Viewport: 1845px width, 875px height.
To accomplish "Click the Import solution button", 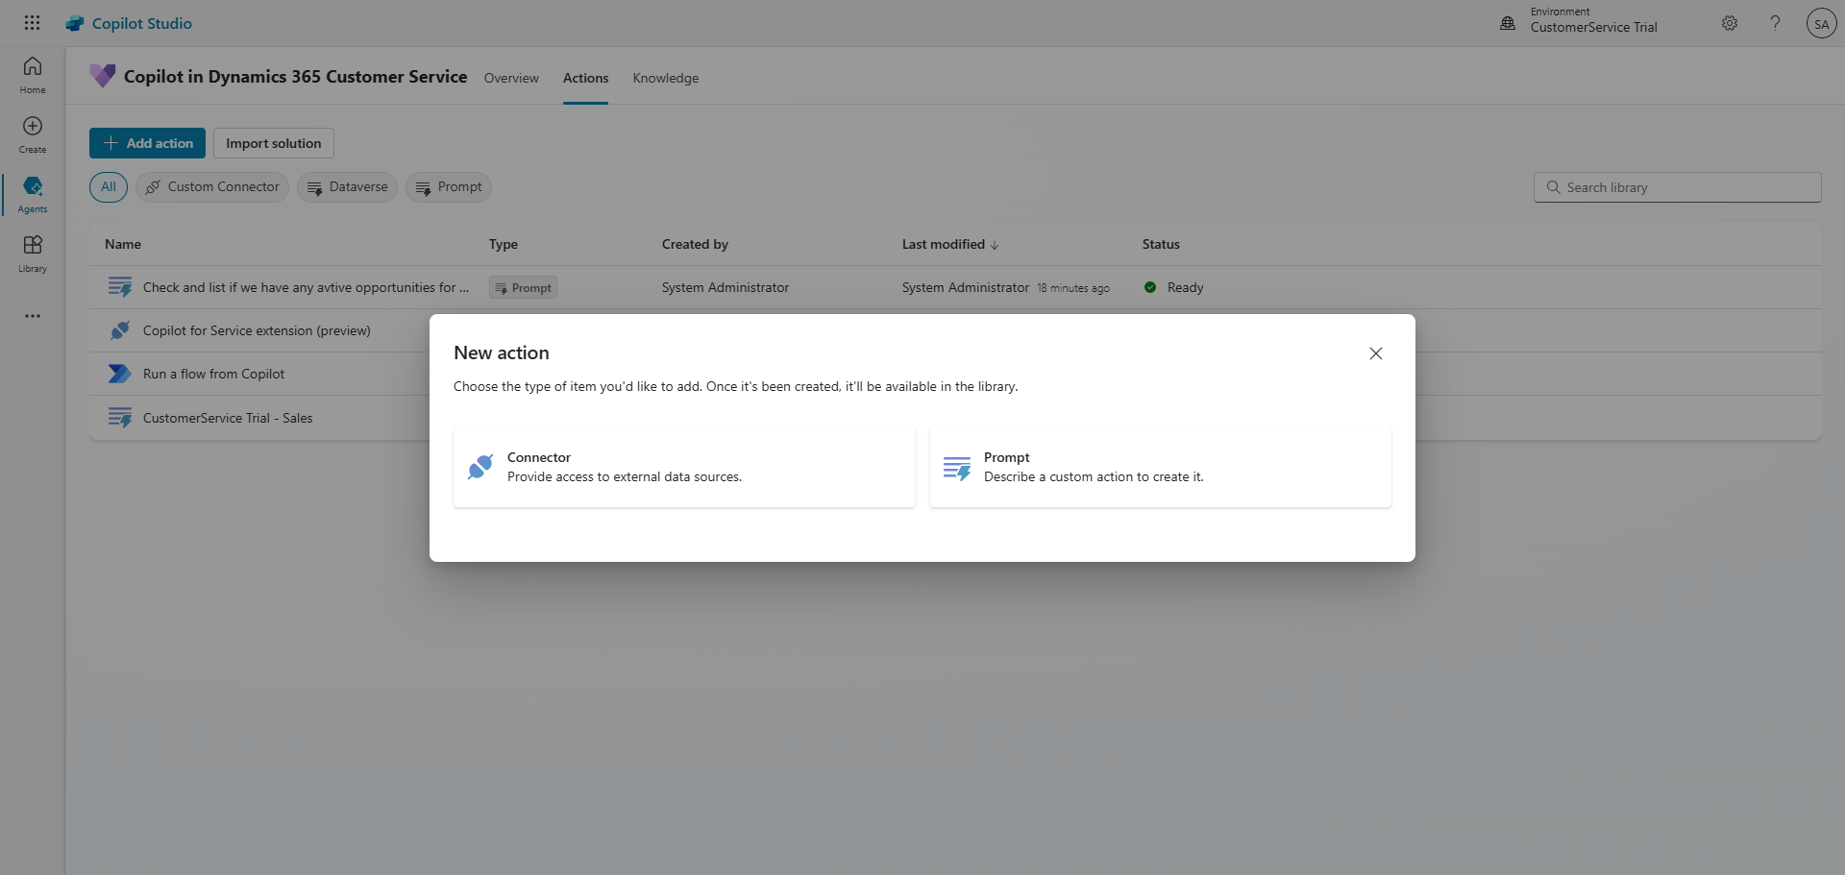I will coord(273,142).
